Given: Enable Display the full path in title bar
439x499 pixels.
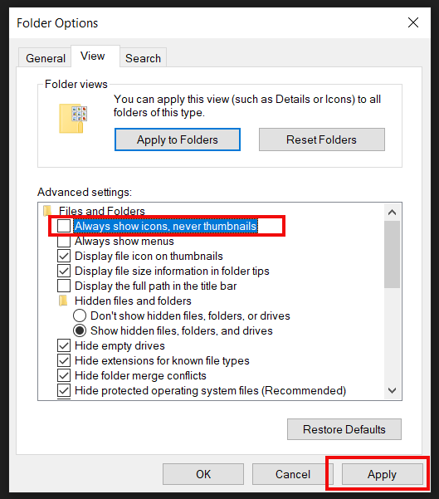Looking at the screenshot, I should point(64,286).
